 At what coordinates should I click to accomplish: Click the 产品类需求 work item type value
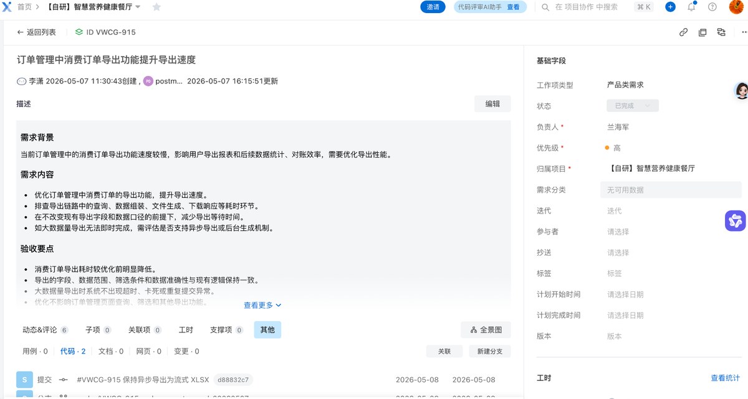coord(625,85)
